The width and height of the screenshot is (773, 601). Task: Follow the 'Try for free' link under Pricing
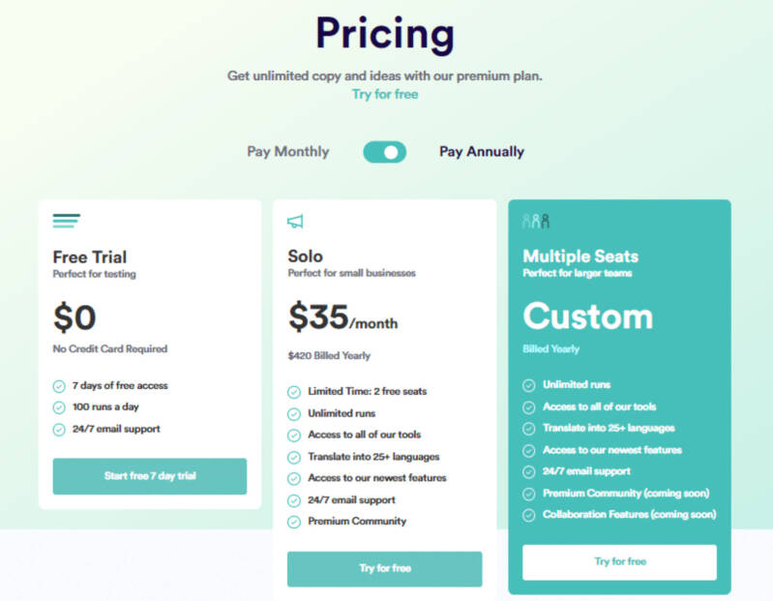pos(385,95)
